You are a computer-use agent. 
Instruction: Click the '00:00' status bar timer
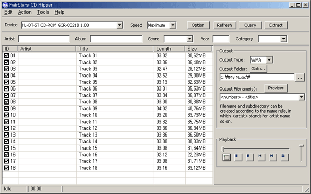[36, 189]
